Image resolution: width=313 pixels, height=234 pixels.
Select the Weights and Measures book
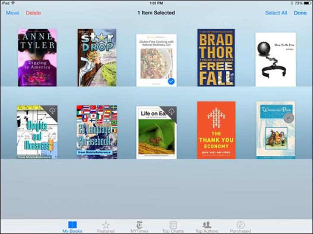37,132
